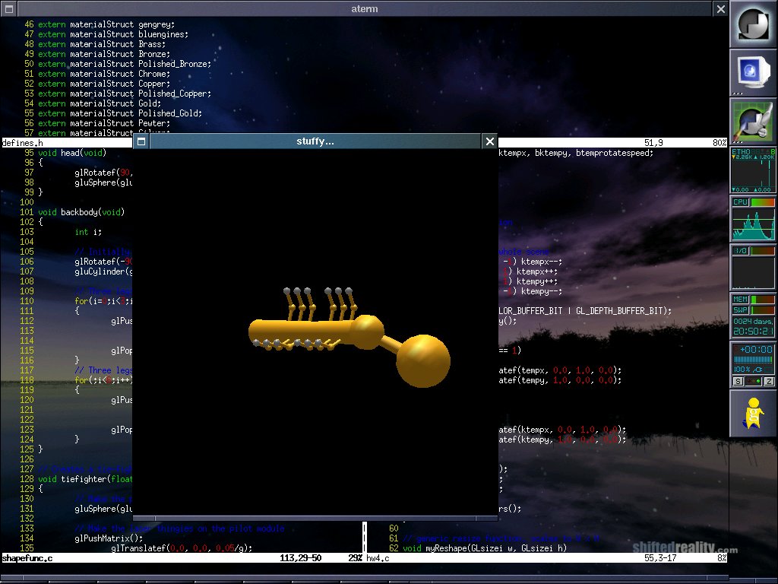This screenshot has height=584, width=778.
Task: Click the gold cylinder body in render
Action: [301, 332]
